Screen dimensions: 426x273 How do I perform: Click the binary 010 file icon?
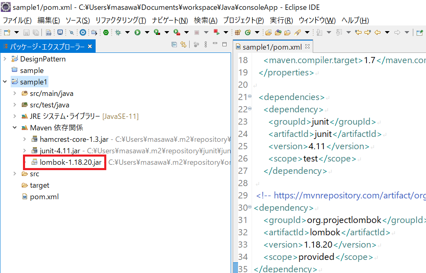tap(48, 32)
